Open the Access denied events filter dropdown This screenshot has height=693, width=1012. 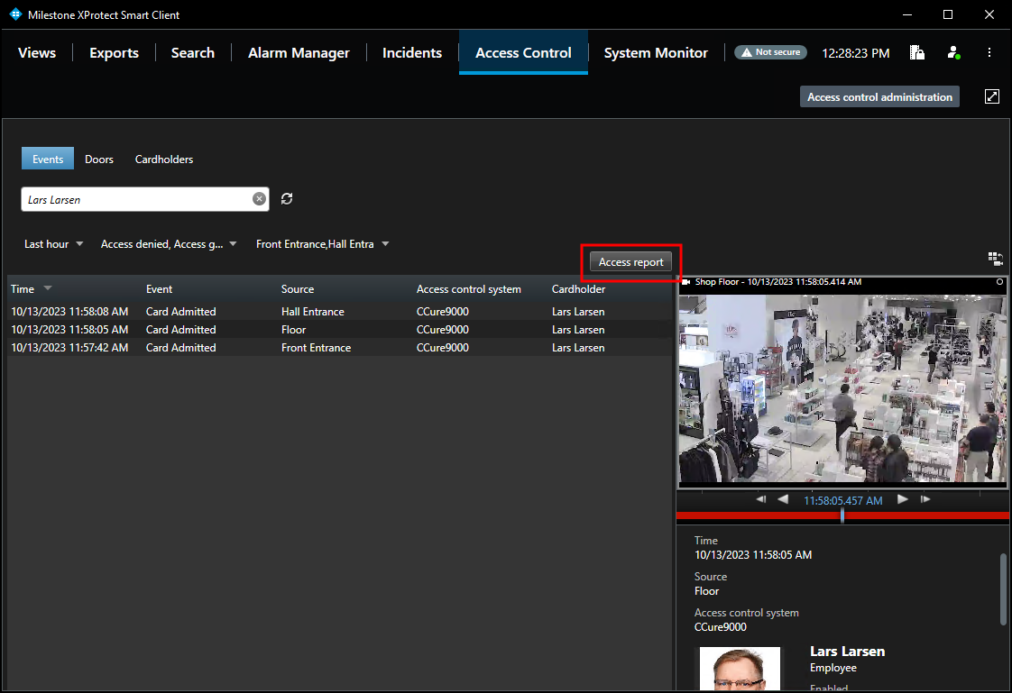[168, 243]
